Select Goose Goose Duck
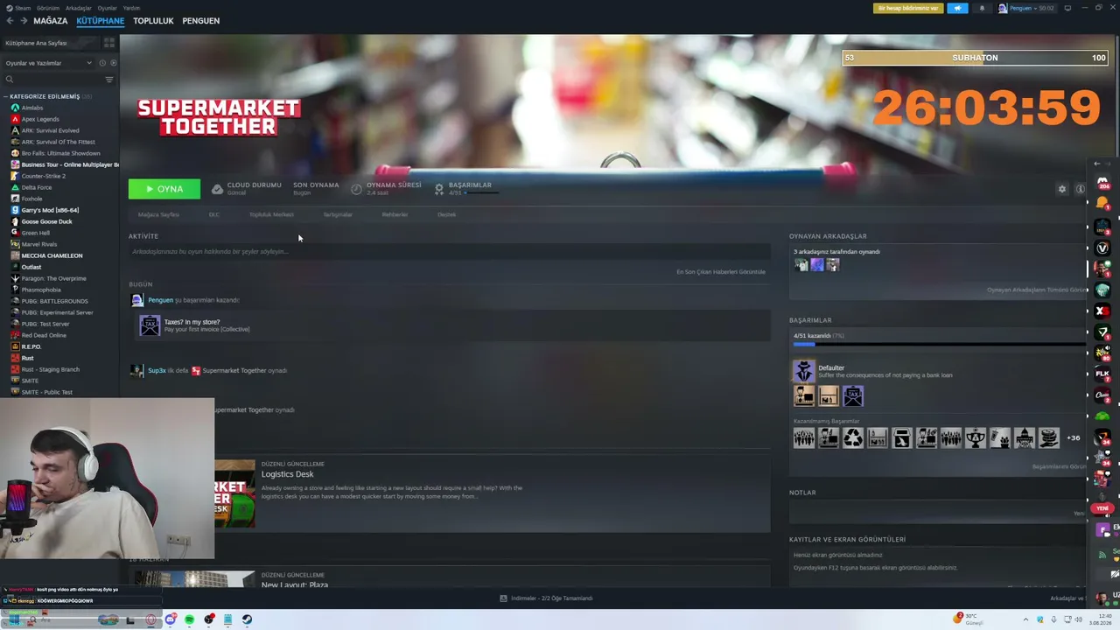The height and width of the screenshot is (630, 1120). coord(46,221)
